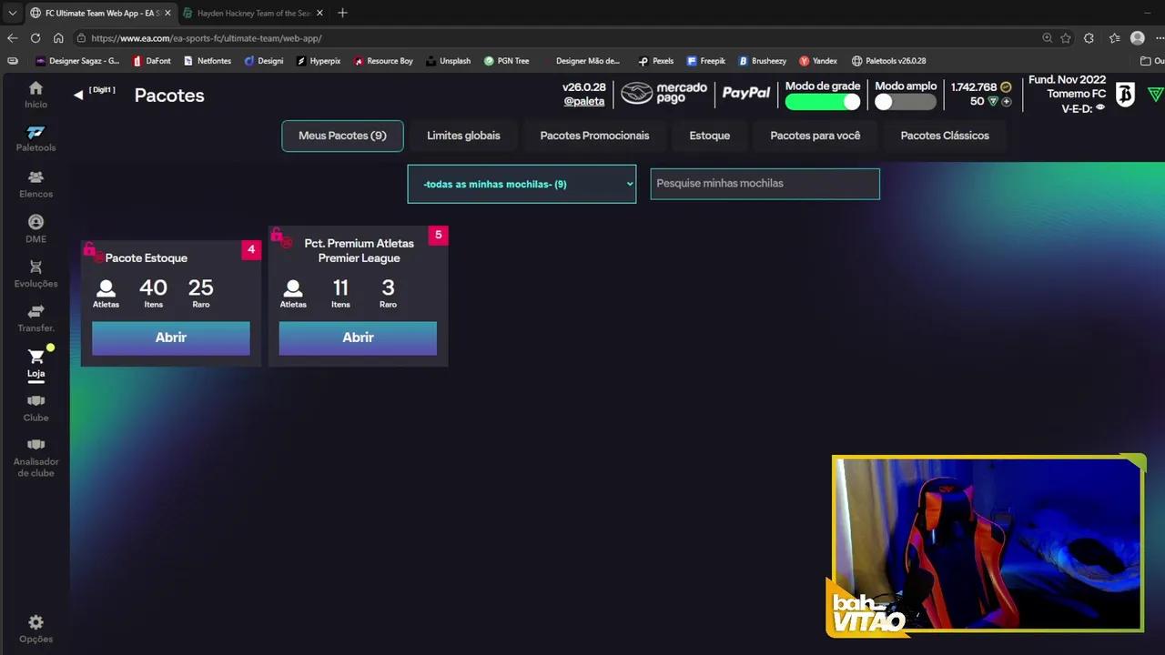Switch to the Limites globais tab

[463, 135]
